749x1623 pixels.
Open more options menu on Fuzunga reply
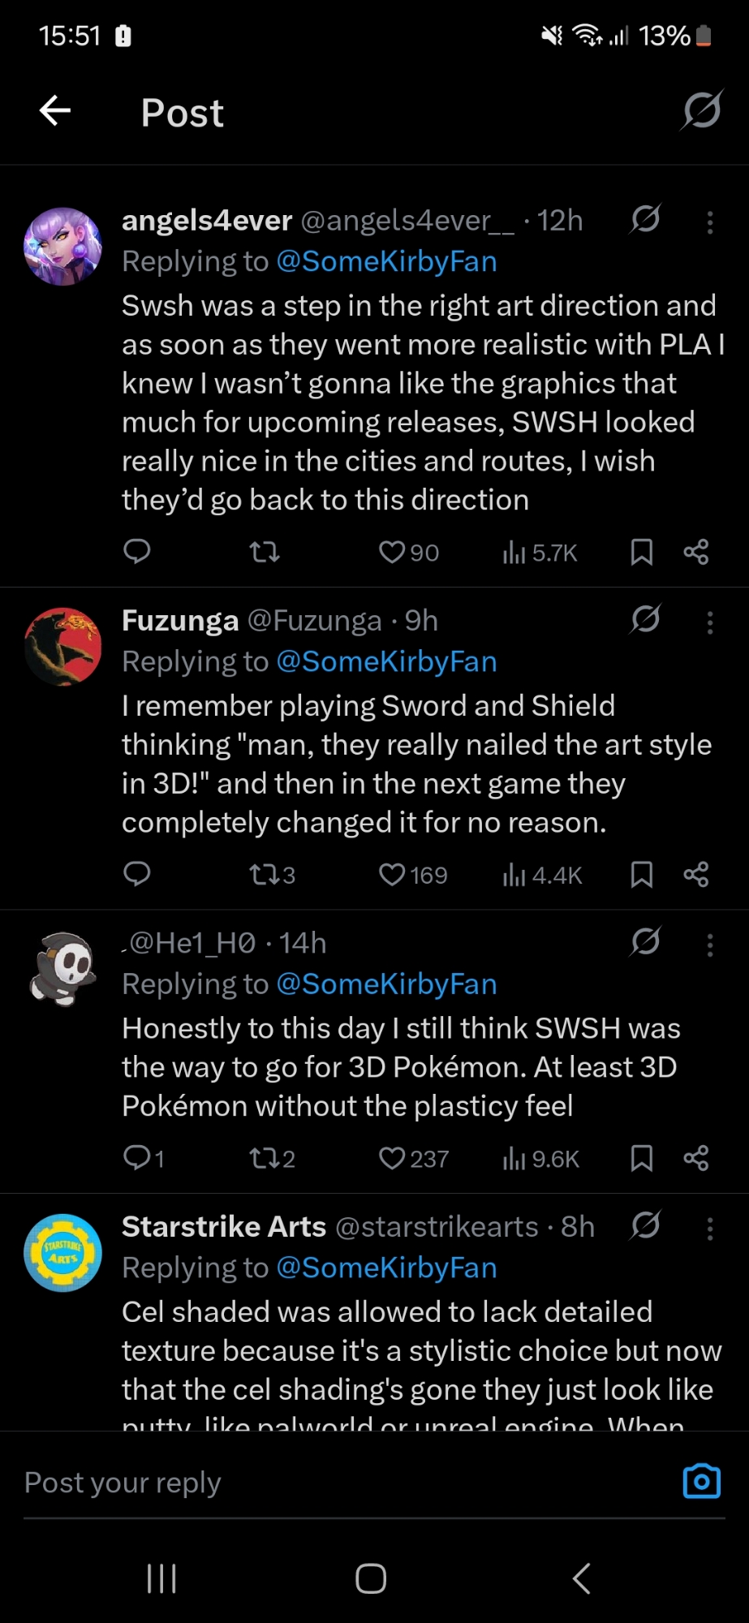(710, 622)
